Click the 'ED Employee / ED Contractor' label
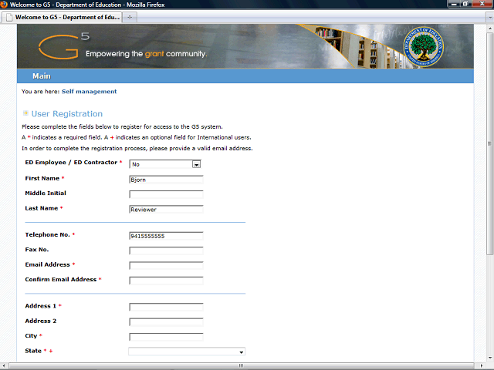494x370 pixels. tap(71, 163)
